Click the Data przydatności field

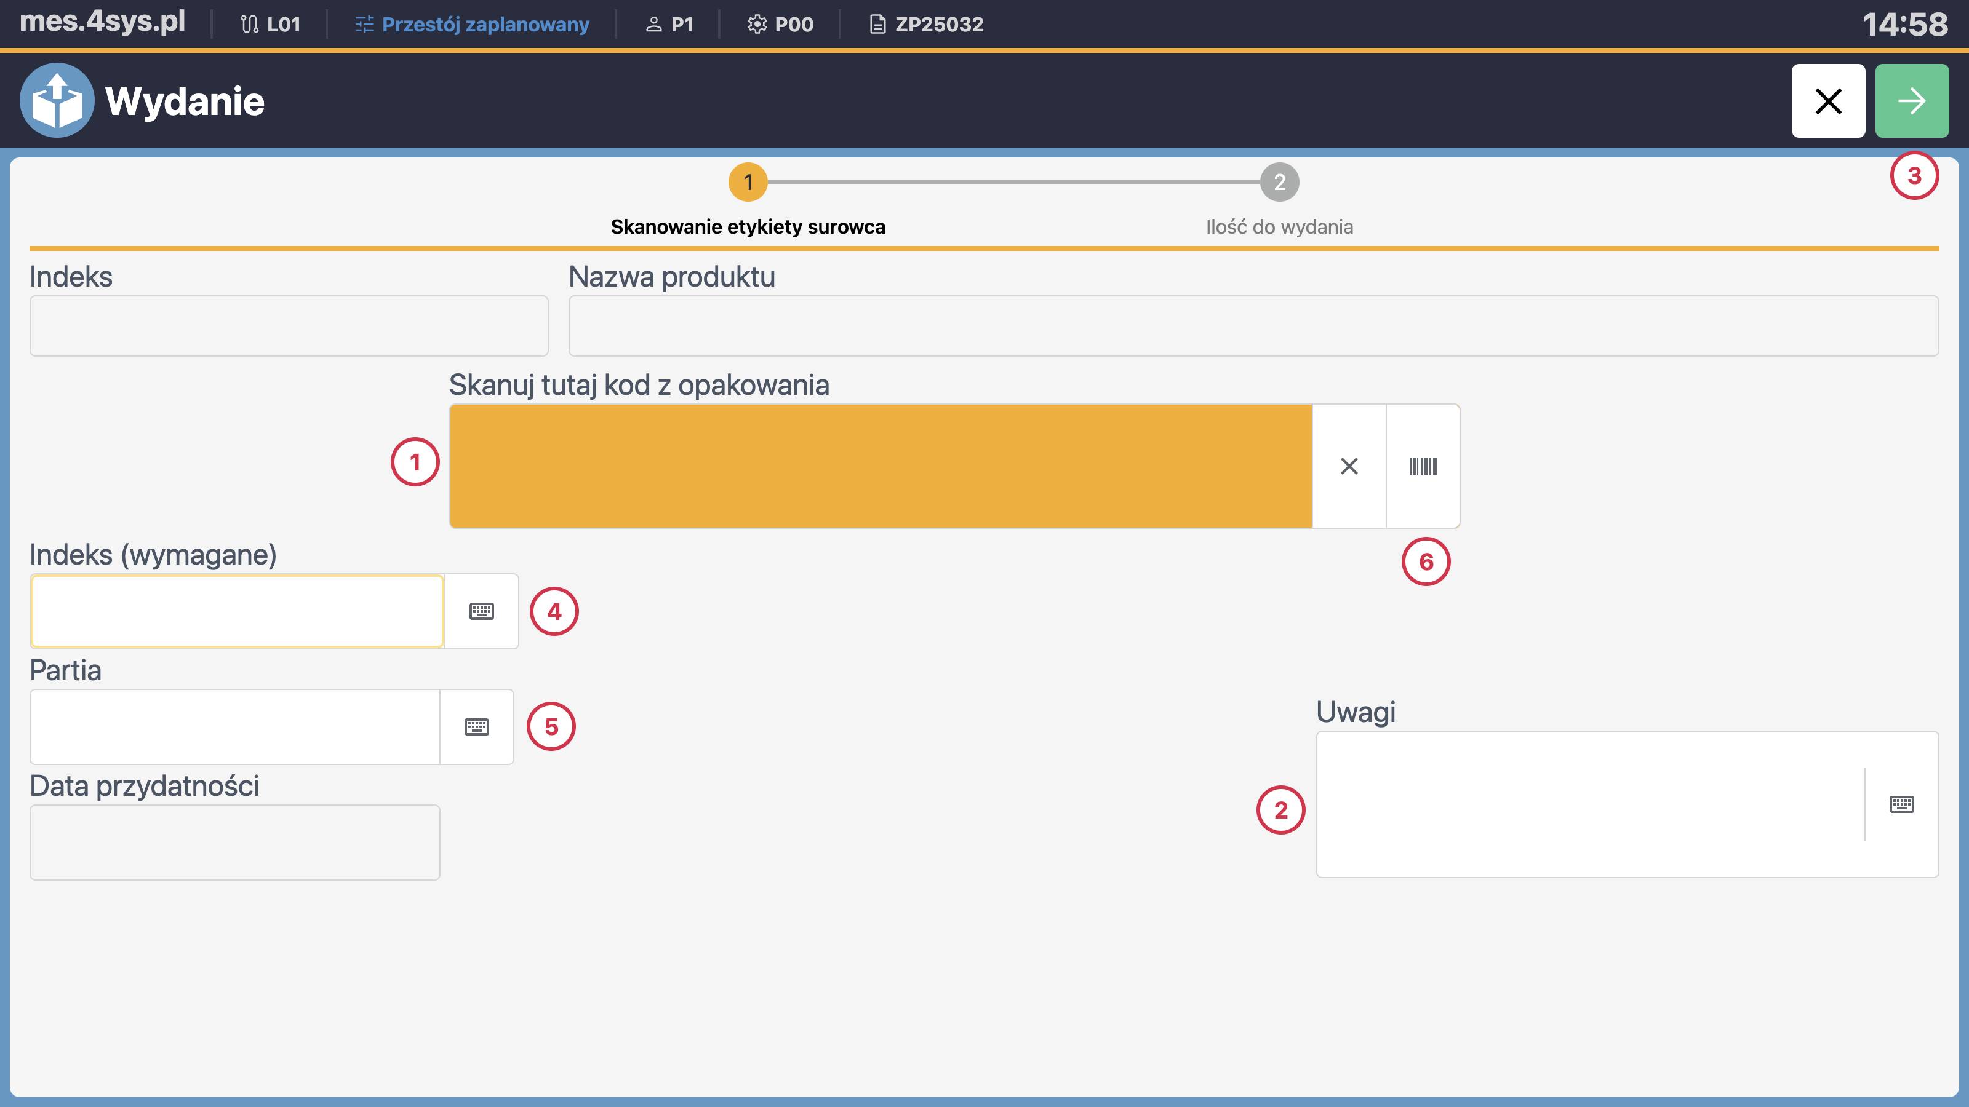(x=234, y=841)
